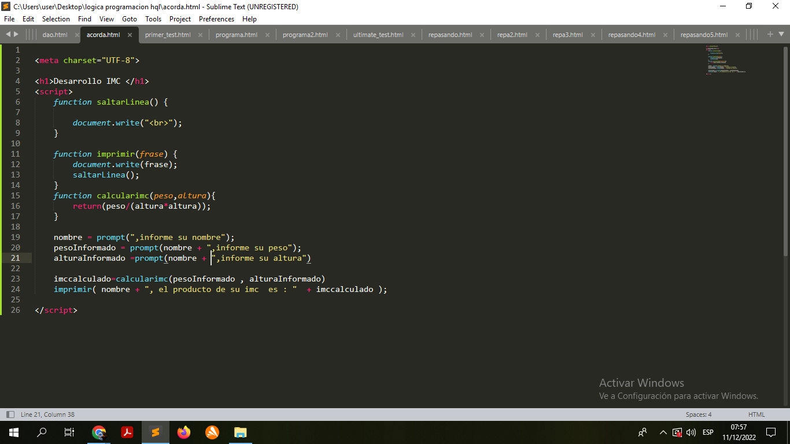Add a new tab with plus icon

pyautogui.click(x=770, y=35)
